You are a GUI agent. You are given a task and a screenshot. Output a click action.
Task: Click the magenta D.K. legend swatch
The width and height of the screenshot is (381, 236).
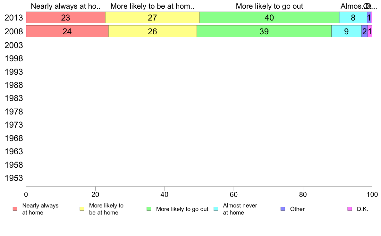click(x=350, y=209)
